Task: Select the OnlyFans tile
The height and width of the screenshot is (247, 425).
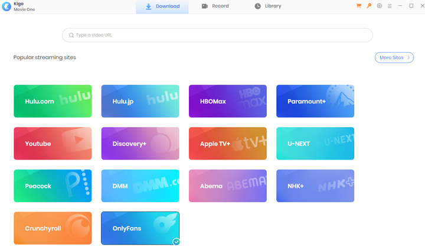Action: coord(140,228)
